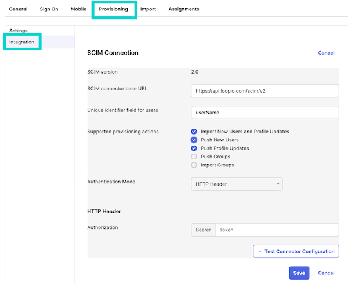Switch to the Sign On tab

[x=49, y=9]
